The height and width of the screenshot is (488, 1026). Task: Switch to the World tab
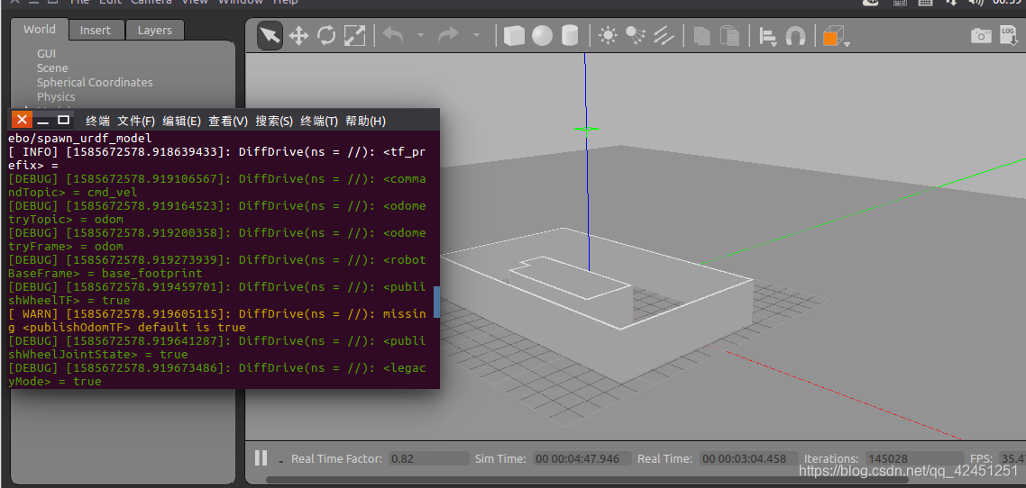pyautogui.click(x=40, y=29)
